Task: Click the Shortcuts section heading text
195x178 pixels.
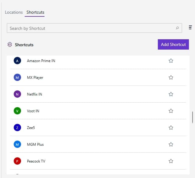Action: 24,45
